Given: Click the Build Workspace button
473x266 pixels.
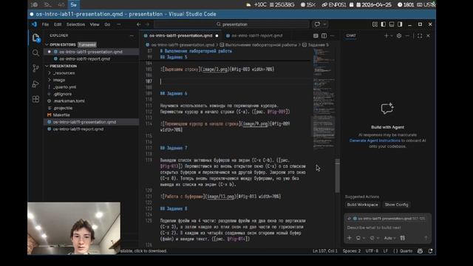Looking at the screenshot, I should (362, 205).
